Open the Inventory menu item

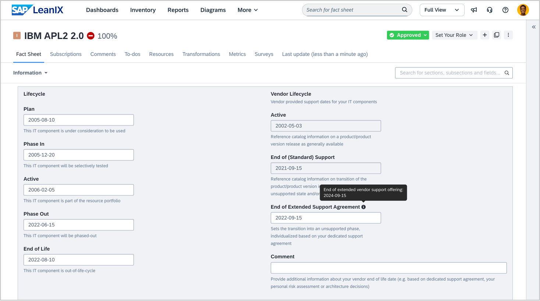tap(143, 10)
